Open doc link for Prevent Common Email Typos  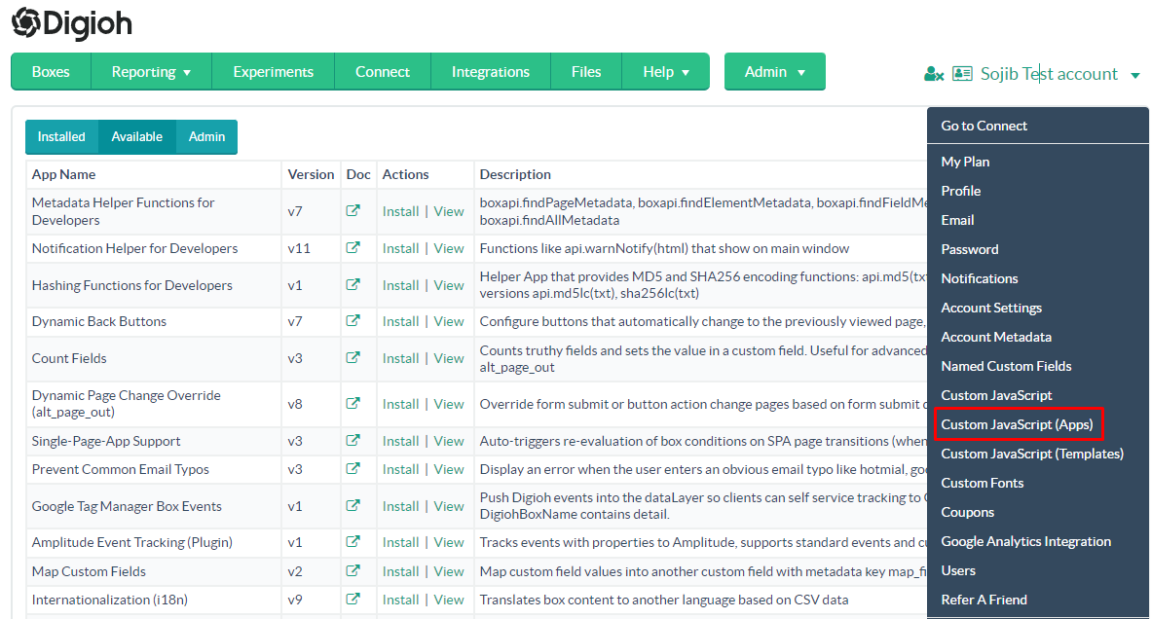[x=353, y=469]
